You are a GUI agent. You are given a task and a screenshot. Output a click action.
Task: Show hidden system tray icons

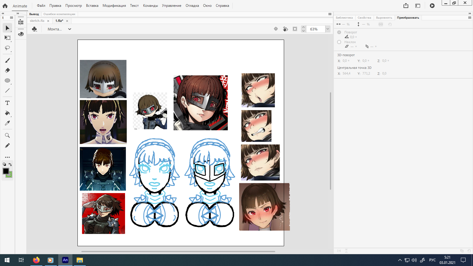tap(400, 260)
